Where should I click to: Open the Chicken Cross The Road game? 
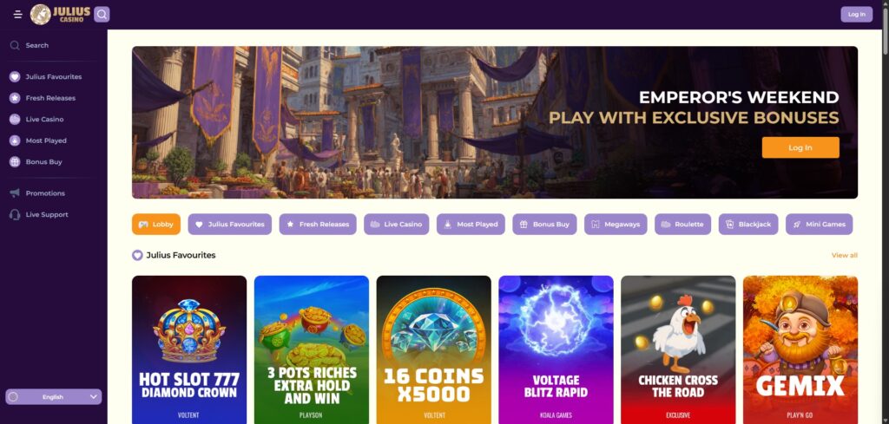pos(677,349)
